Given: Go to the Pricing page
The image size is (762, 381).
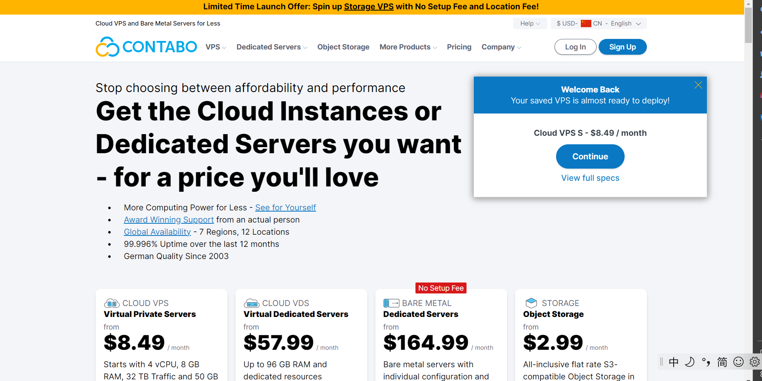Looking at the screenshot, I should [459, 47].
